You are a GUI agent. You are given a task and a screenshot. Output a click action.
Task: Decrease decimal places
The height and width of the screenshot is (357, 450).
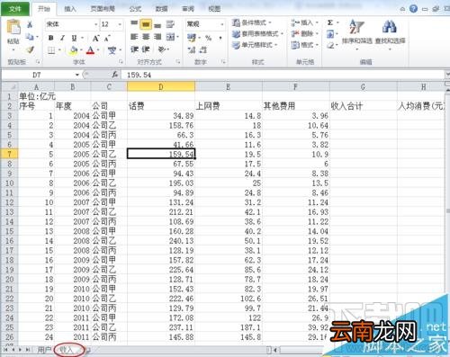pos(203,49)
